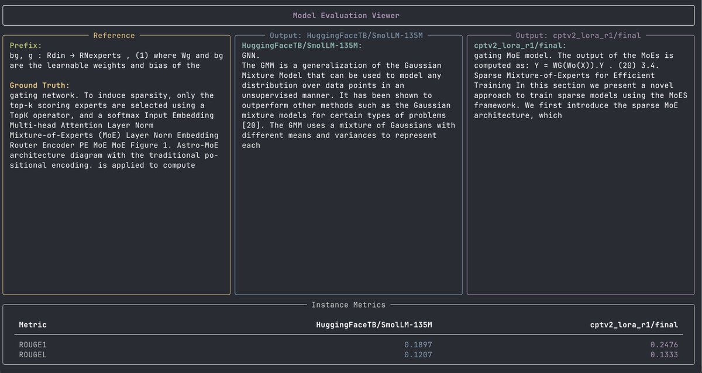Select the Metric column header
The width and height of the screenshot is (702, 373).
[33, 324]
